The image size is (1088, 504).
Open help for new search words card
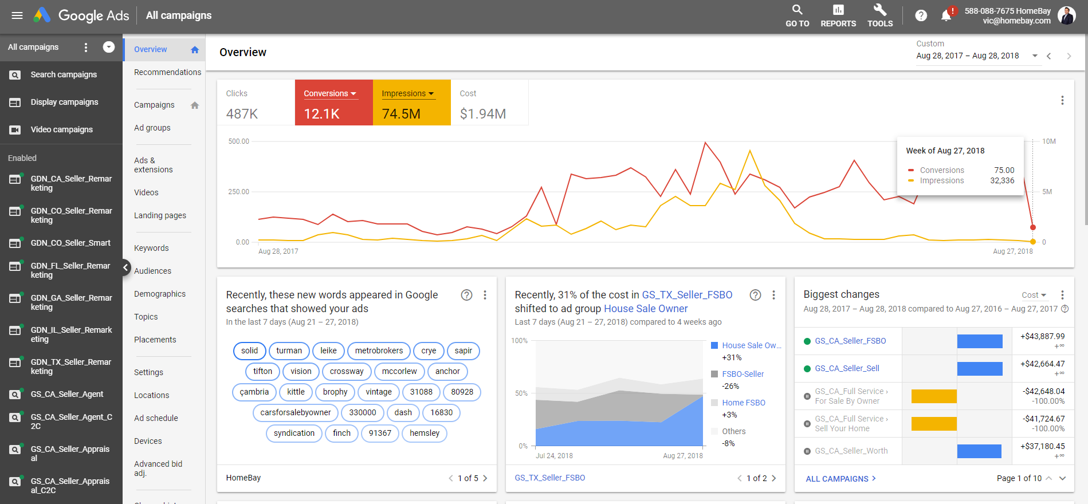tap(466, 295)
